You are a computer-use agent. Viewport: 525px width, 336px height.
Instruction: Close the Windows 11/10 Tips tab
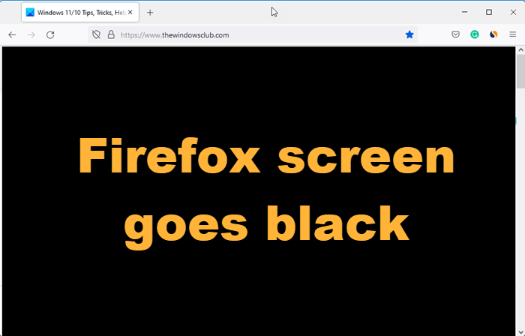coord(130,13)
